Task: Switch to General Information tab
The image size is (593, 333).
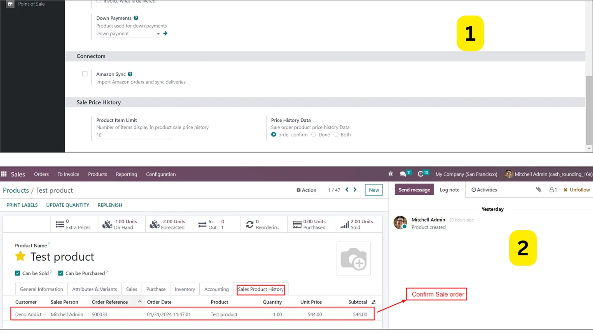Action: click(x=41, y=289)
